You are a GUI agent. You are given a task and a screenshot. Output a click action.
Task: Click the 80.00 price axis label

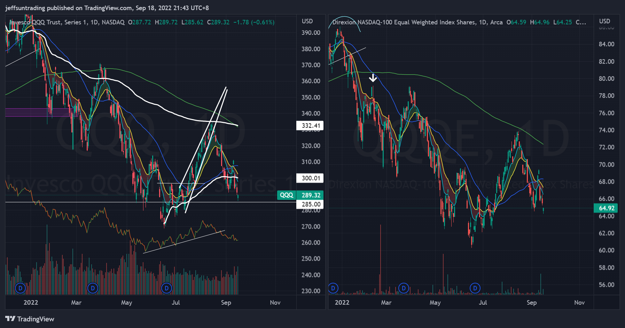tap(607, 79)
